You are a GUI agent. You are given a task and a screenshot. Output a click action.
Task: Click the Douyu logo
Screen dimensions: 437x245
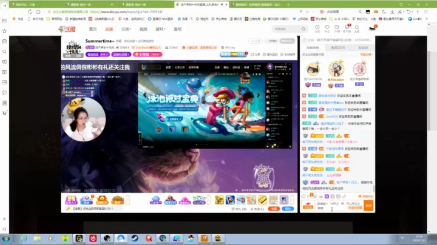[67, 29]
